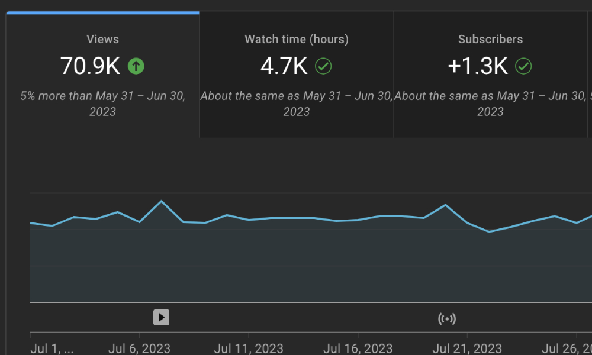592x355 pixels.
Task: Click the checkmark icon next to 4.7K
Action: tap(323, 66)
